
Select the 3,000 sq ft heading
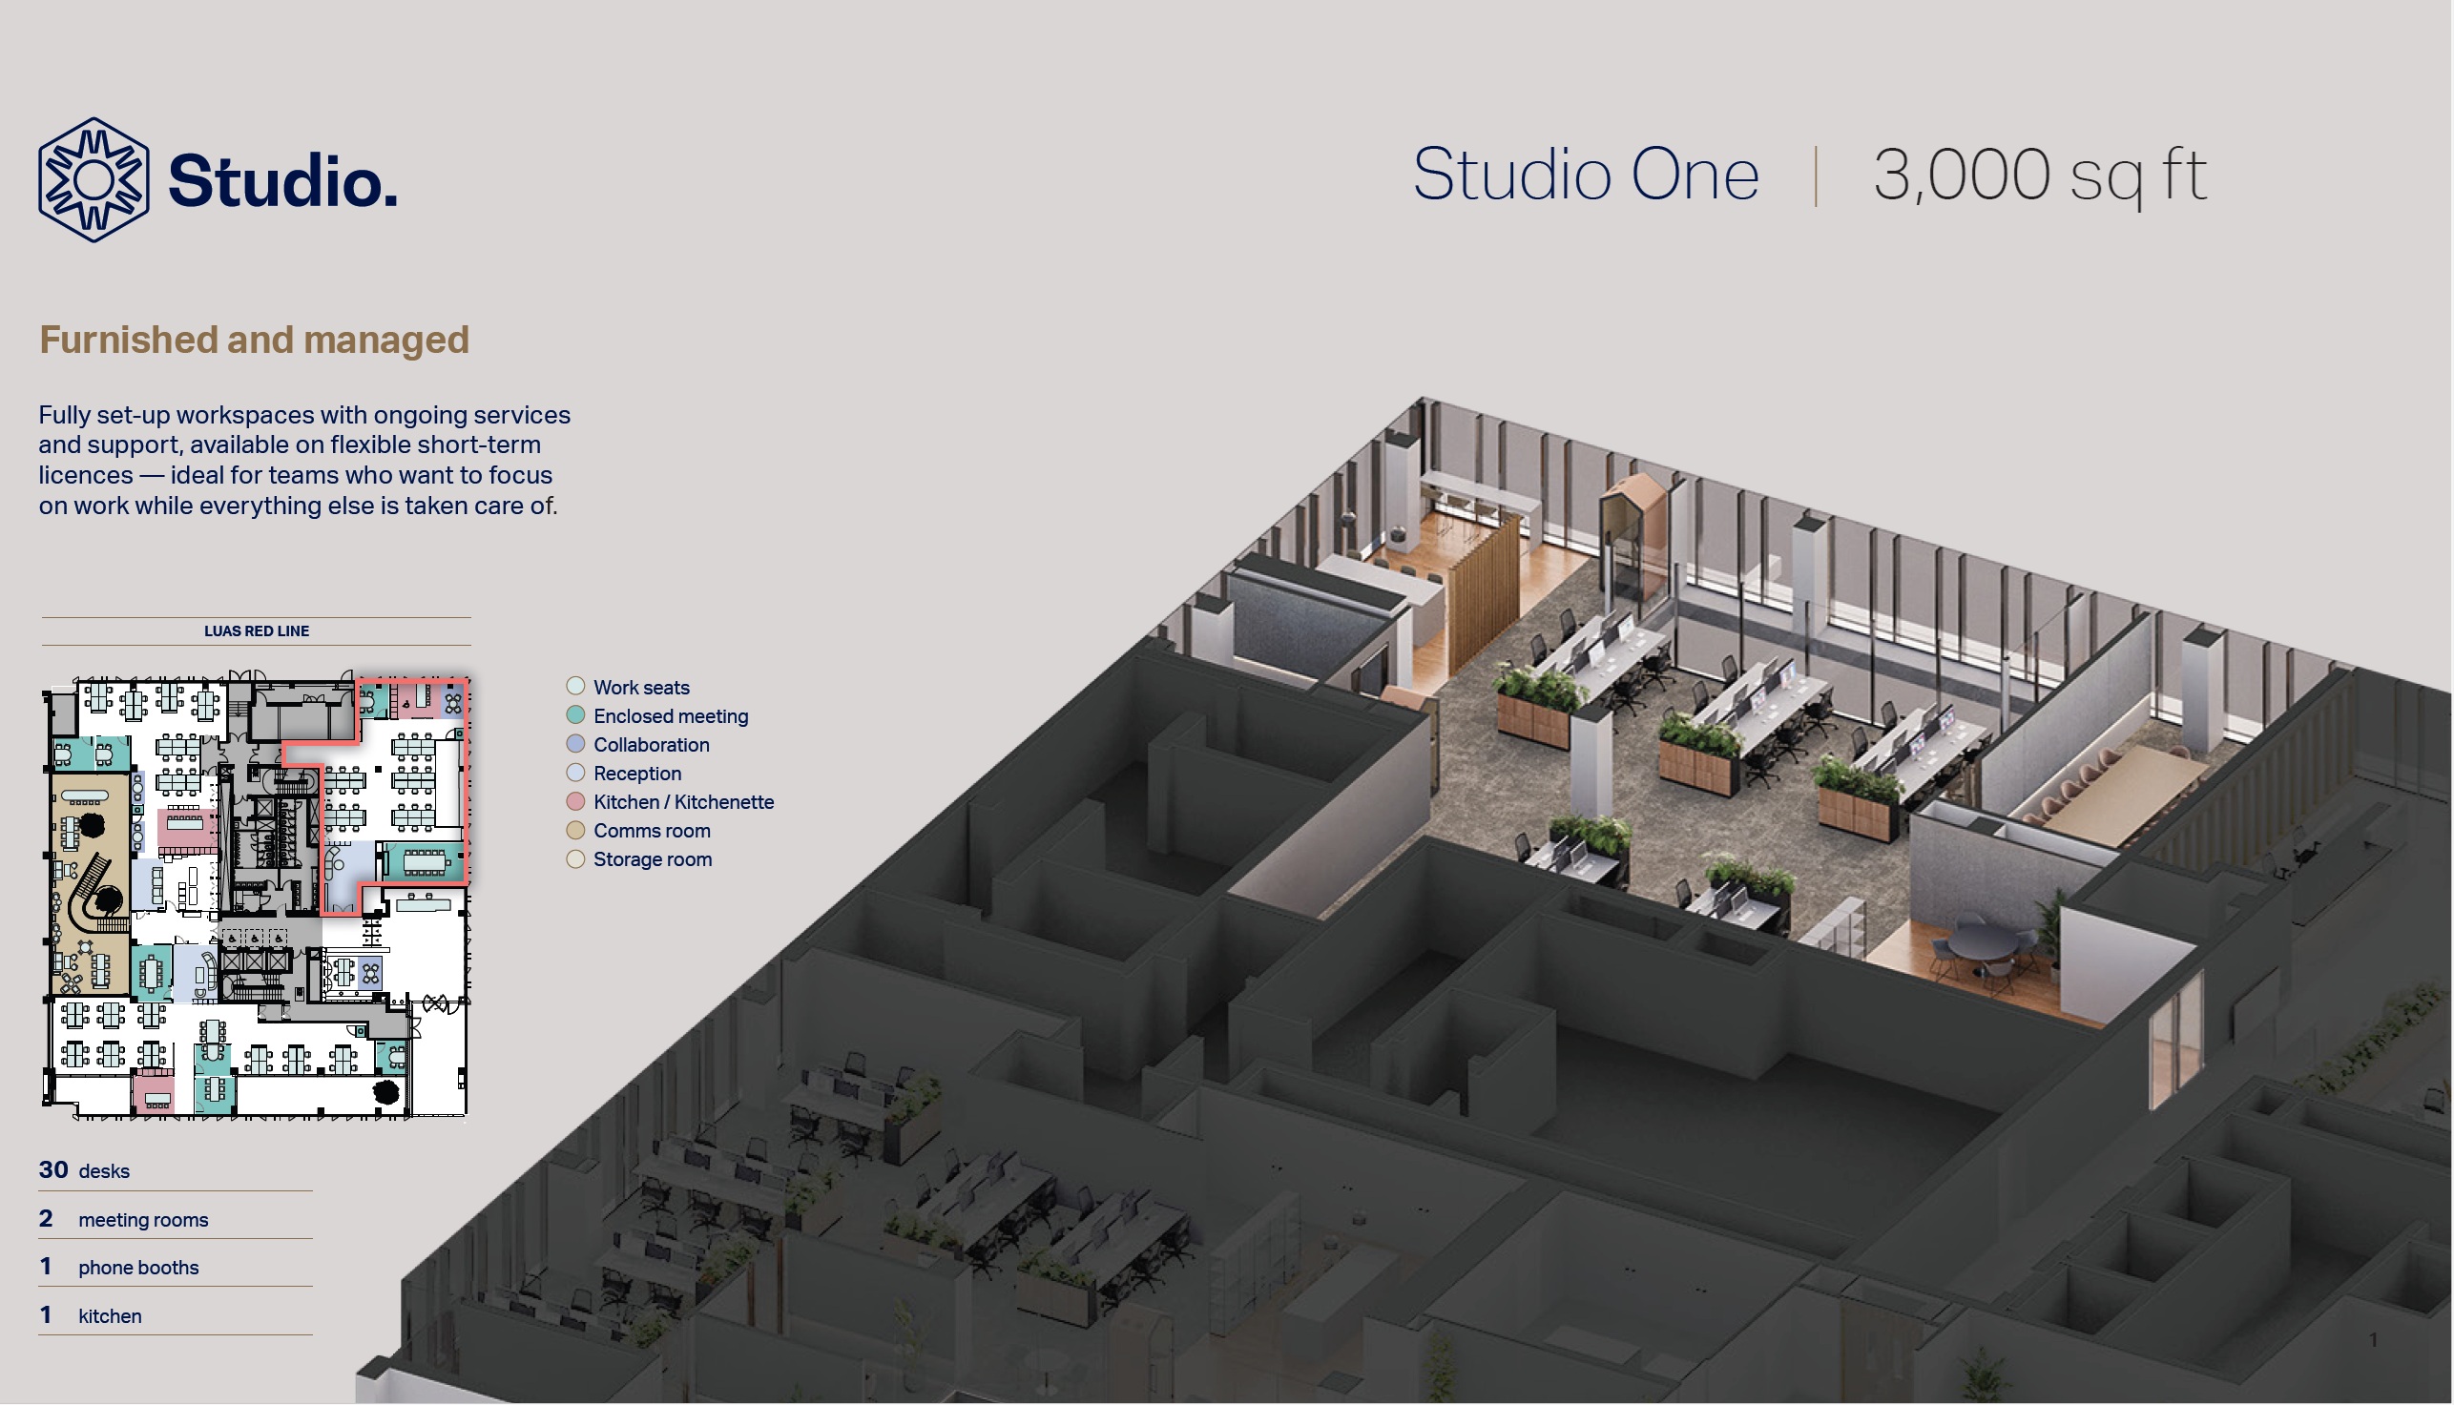(2039, 176)
